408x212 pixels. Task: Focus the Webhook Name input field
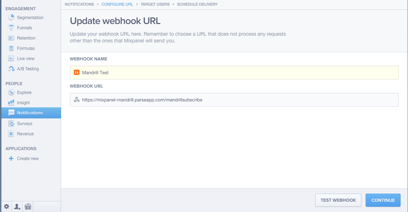[234, 72]
